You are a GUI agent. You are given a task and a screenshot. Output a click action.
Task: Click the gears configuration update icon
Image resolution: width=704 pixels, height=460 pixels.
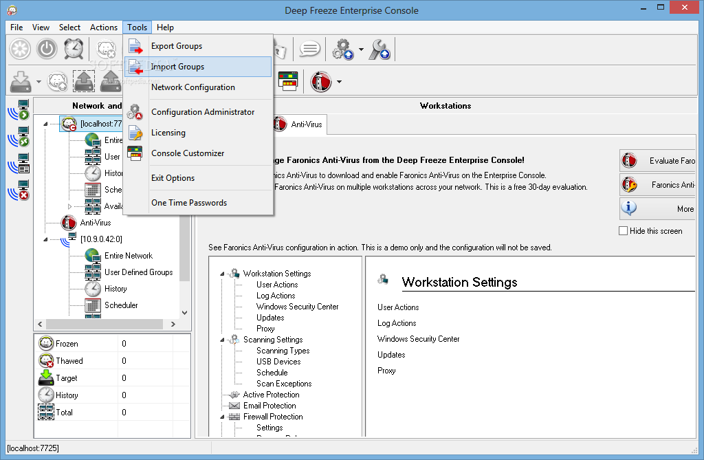coord(342,50)
